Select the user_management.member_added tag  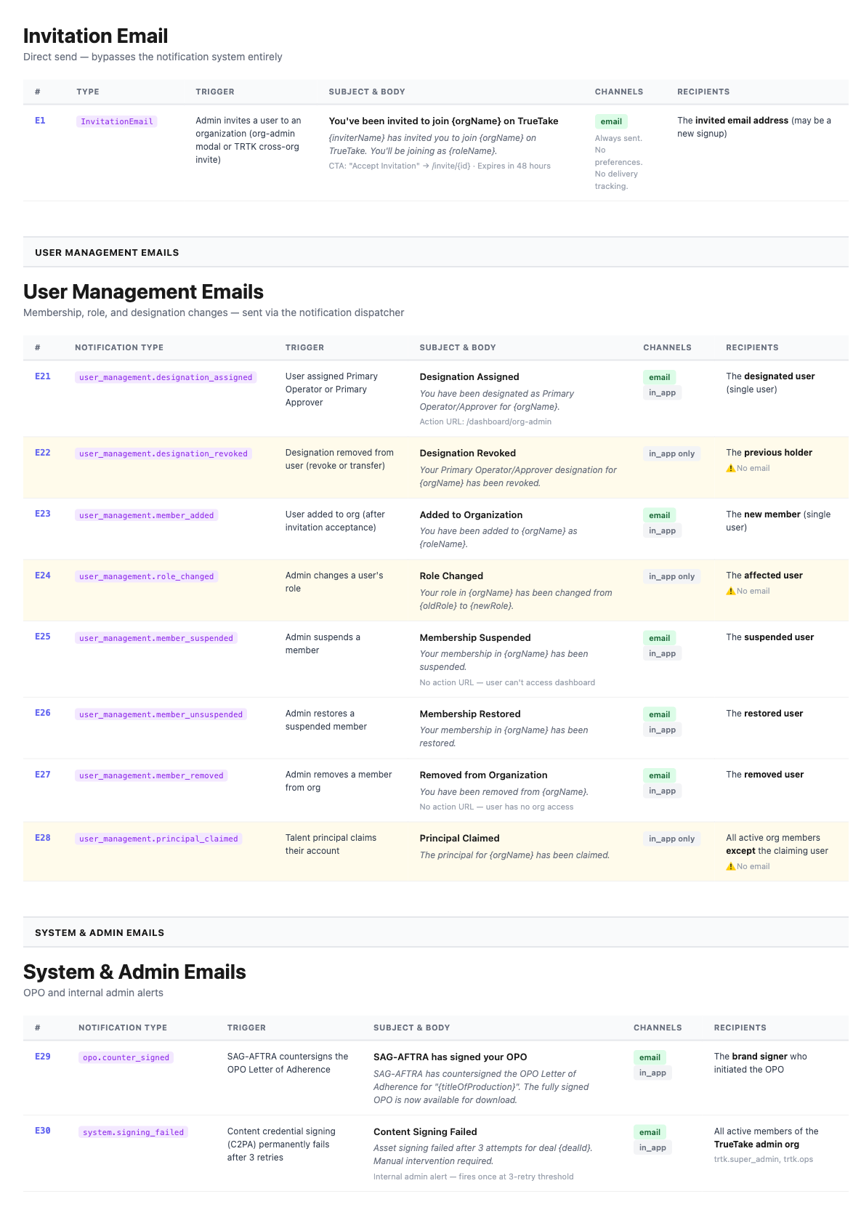coord(147,515)
